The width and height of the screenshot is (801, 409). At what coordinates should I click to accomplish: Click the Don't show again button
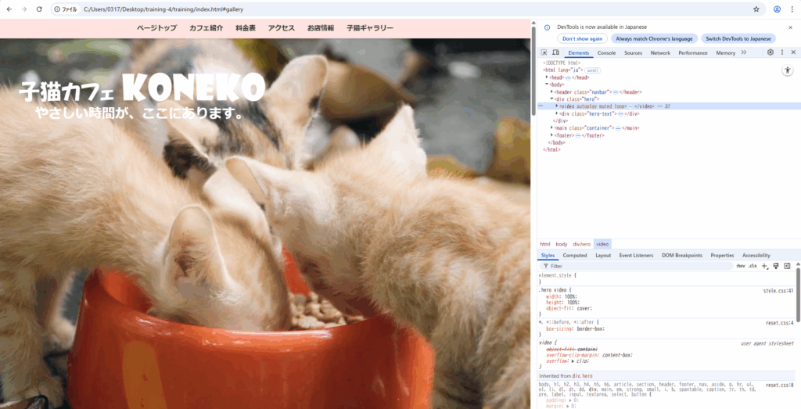(582, 38)
